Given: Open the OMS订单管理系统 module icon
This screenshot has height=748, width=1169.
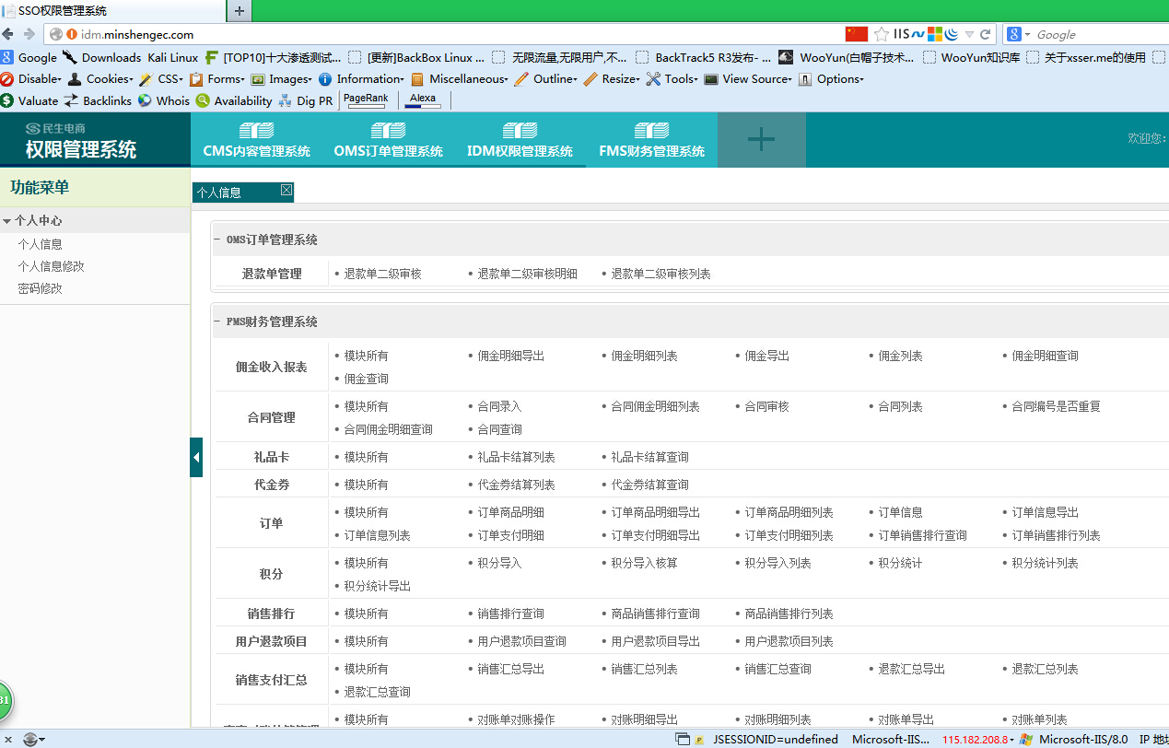Looking at the screenshot, I should pos(388,130).
